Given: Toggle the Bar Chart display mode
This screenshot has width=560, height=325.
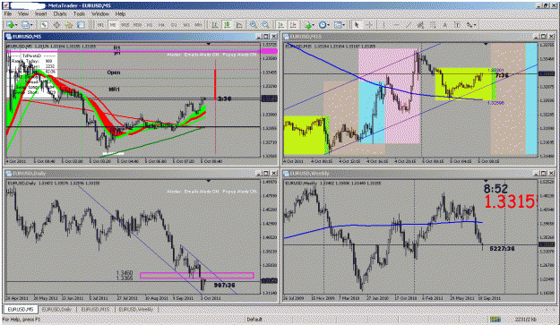Looking at the screenshot, I should (x=215, y=24).
